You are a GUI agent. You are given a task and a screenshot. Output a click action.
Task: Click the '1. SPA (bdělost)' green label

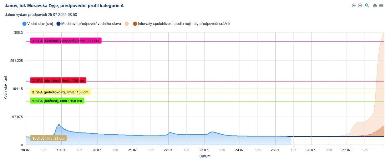[x=57, y=101]
